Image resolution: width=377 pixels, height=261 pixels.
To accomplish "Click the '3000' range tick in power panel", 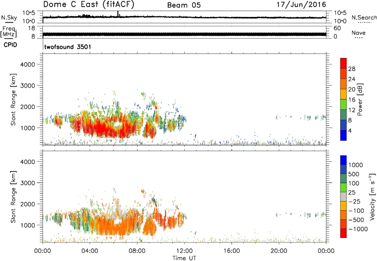I will 28,86.
